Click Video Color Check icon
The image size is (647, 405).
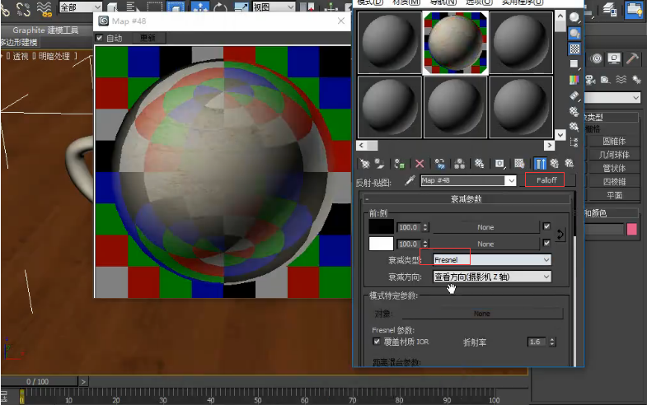[x=574, y=80]
